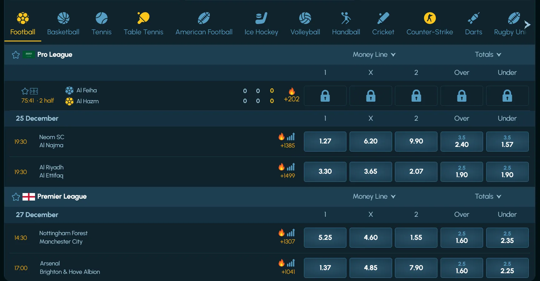Image resolution: width=540 pixels, height=281 pixels.
Task: Open the Counter-Strike betting section
Action: coord(430,23)
